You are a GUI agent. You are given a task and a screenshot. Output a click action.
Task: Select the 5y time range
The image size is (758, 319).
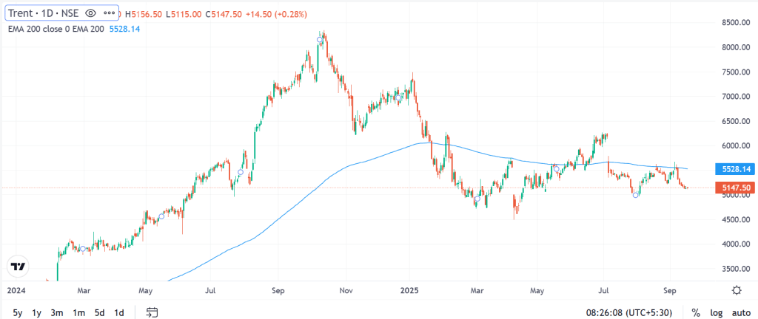point(18,313)
